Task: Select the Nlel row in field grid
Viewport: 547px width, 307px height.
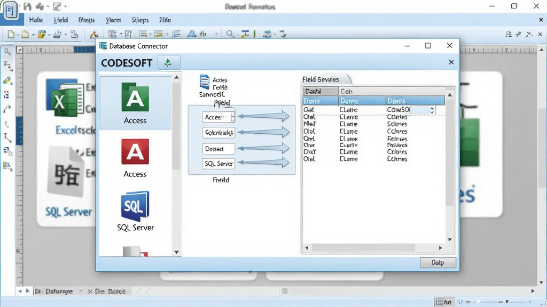Action: 373,124
